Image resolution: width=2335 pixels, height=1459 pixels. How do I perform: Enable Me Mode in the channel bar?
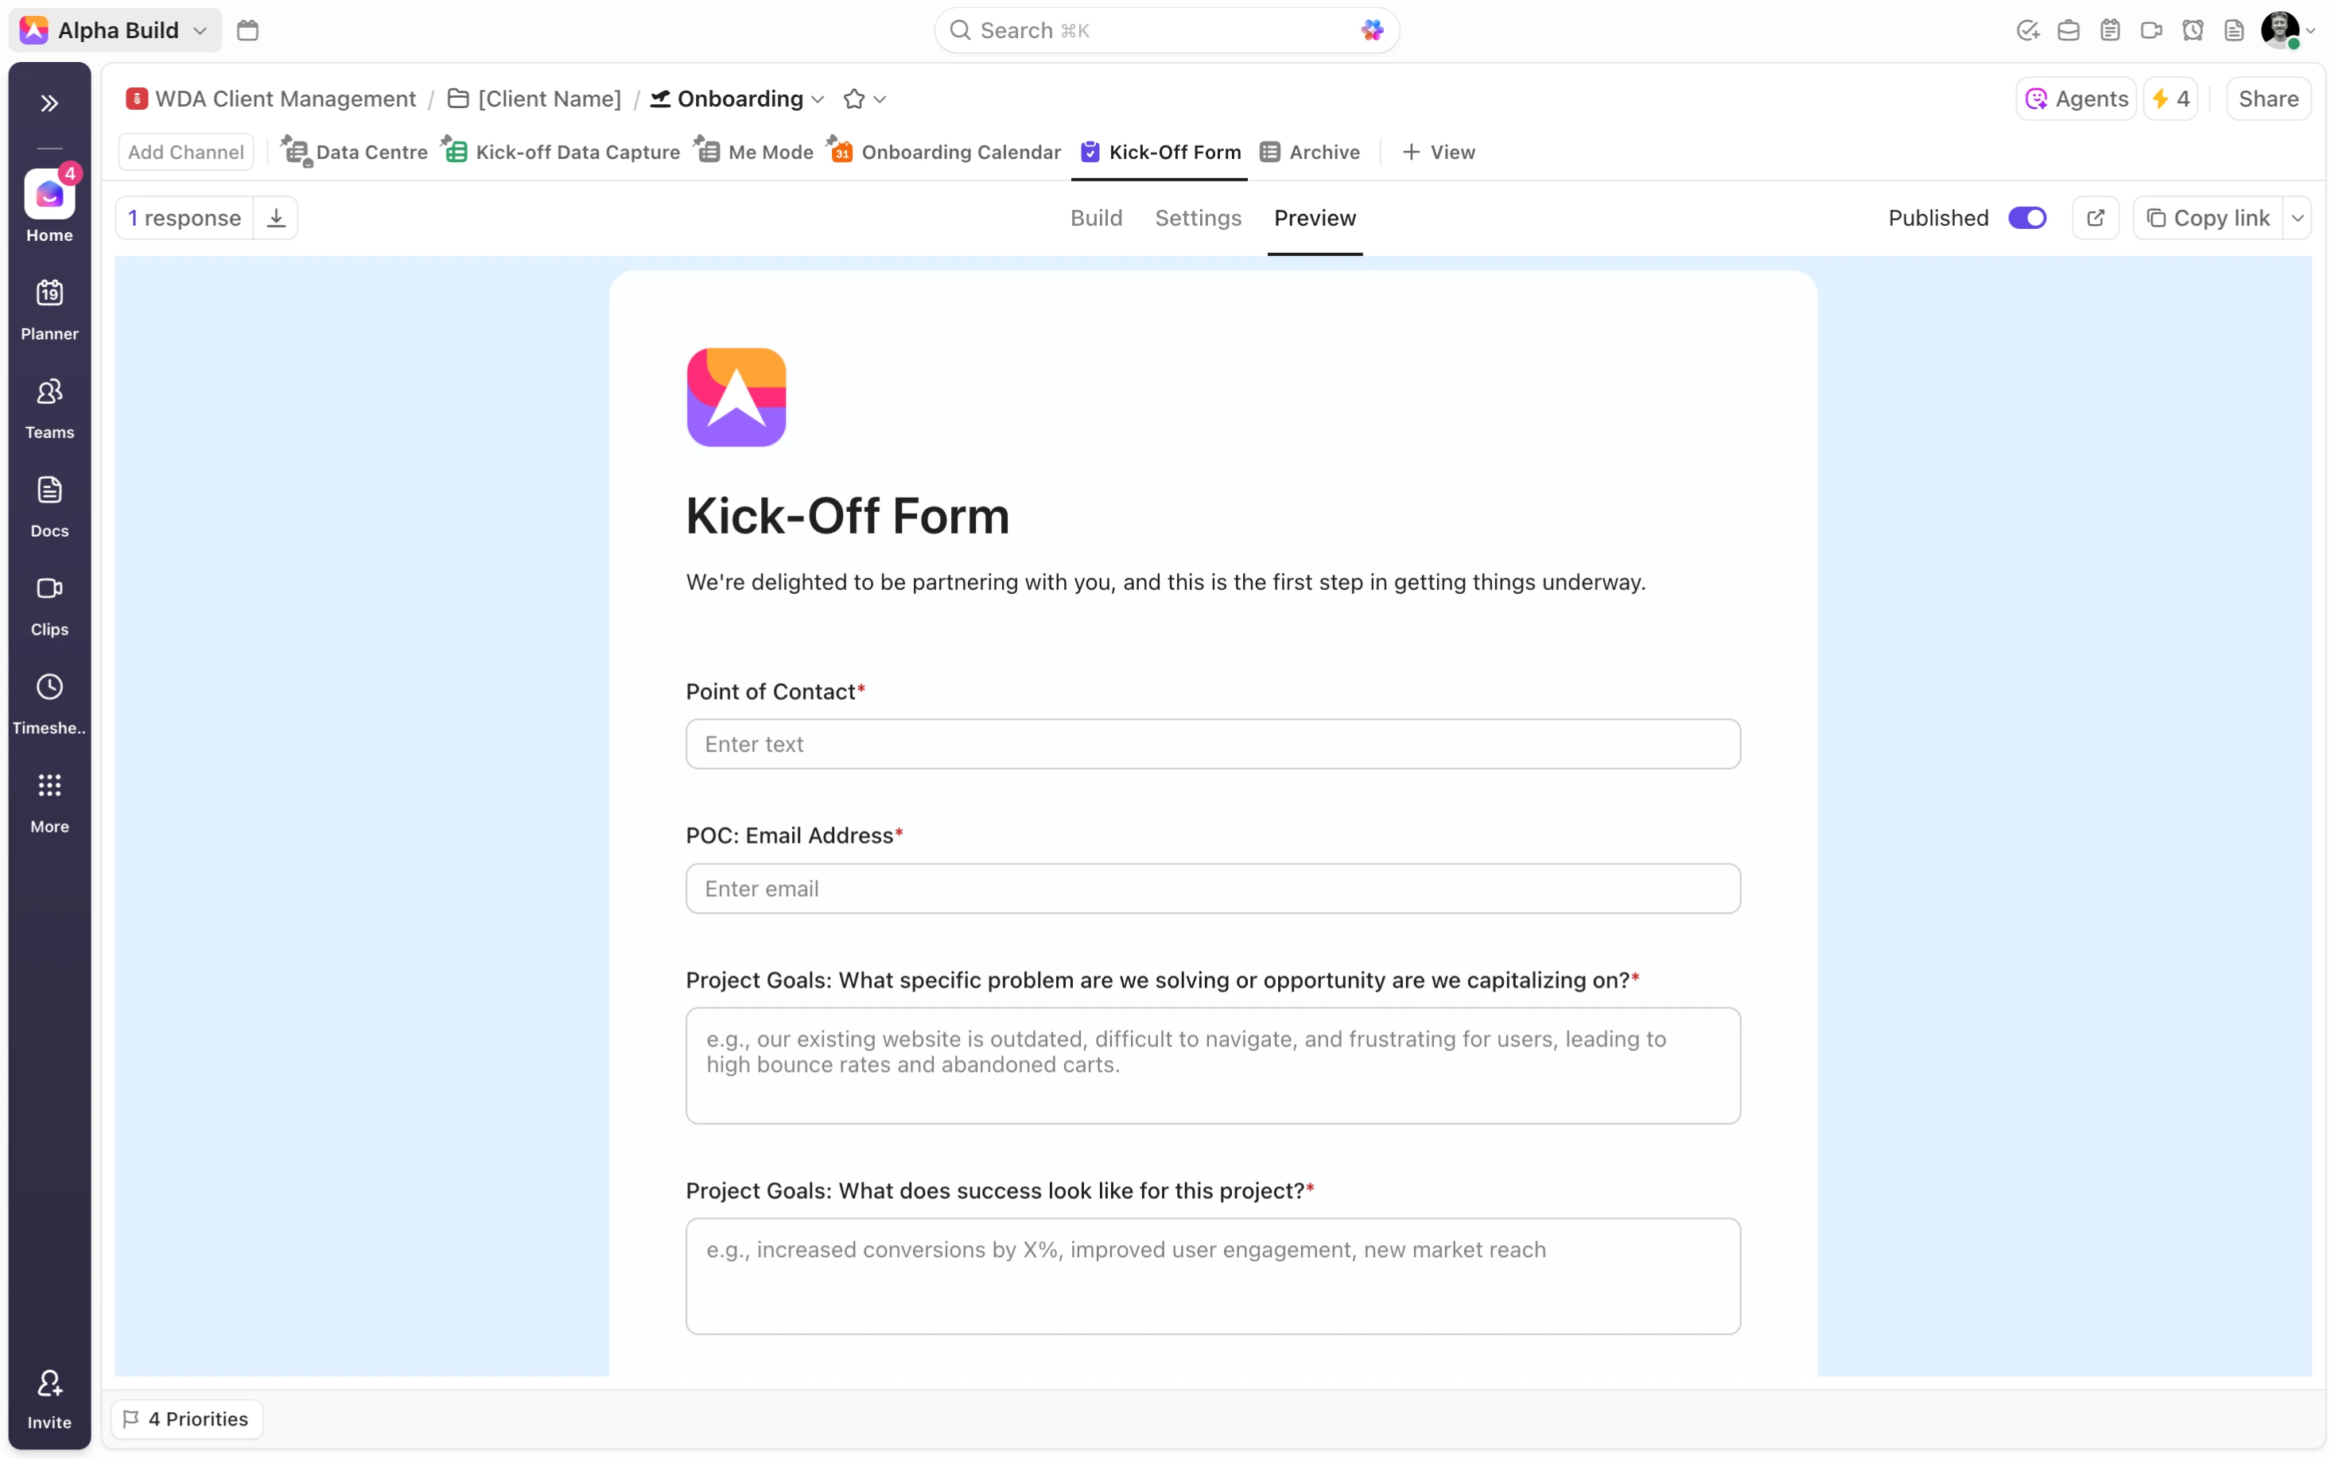[752, 152]
